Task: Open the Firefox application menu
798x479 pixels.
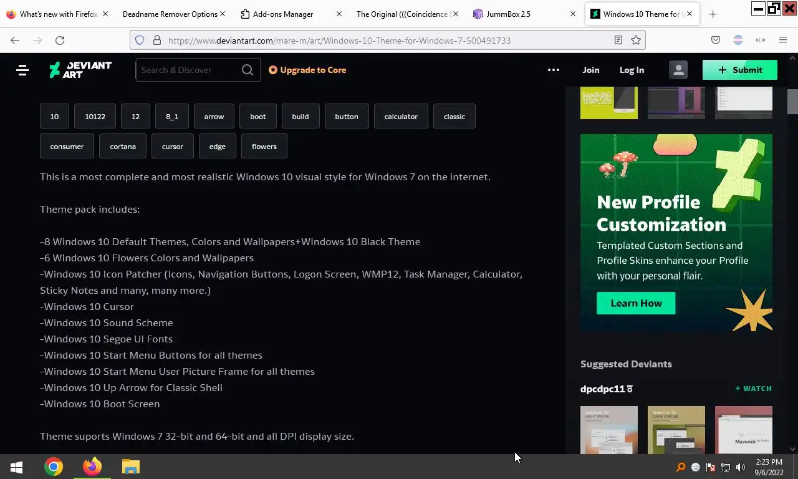Action: pyautogui.click(x=783, y=40)
